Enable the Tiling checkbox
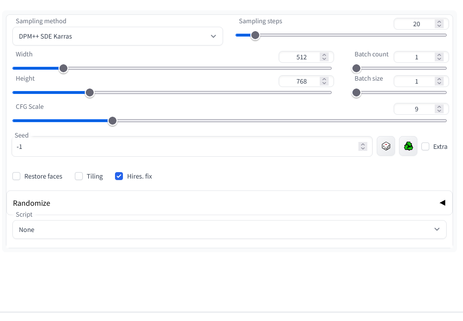This screenshot has width=463, height=321. pos(78,176)
